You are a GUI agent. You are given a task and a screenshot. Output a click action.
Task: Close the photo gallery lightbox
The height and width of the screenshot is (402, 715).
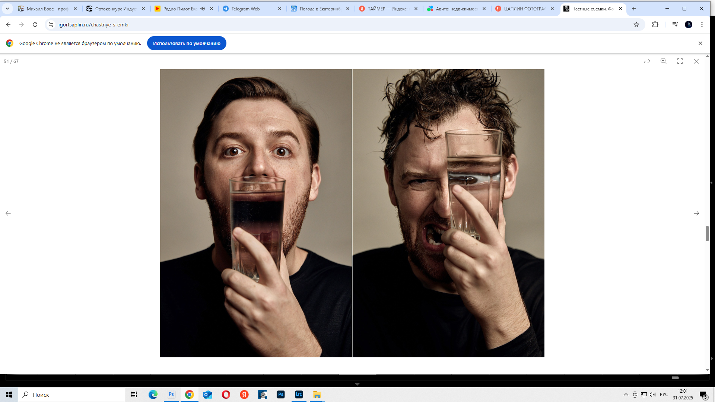click(x=696, y=61)
